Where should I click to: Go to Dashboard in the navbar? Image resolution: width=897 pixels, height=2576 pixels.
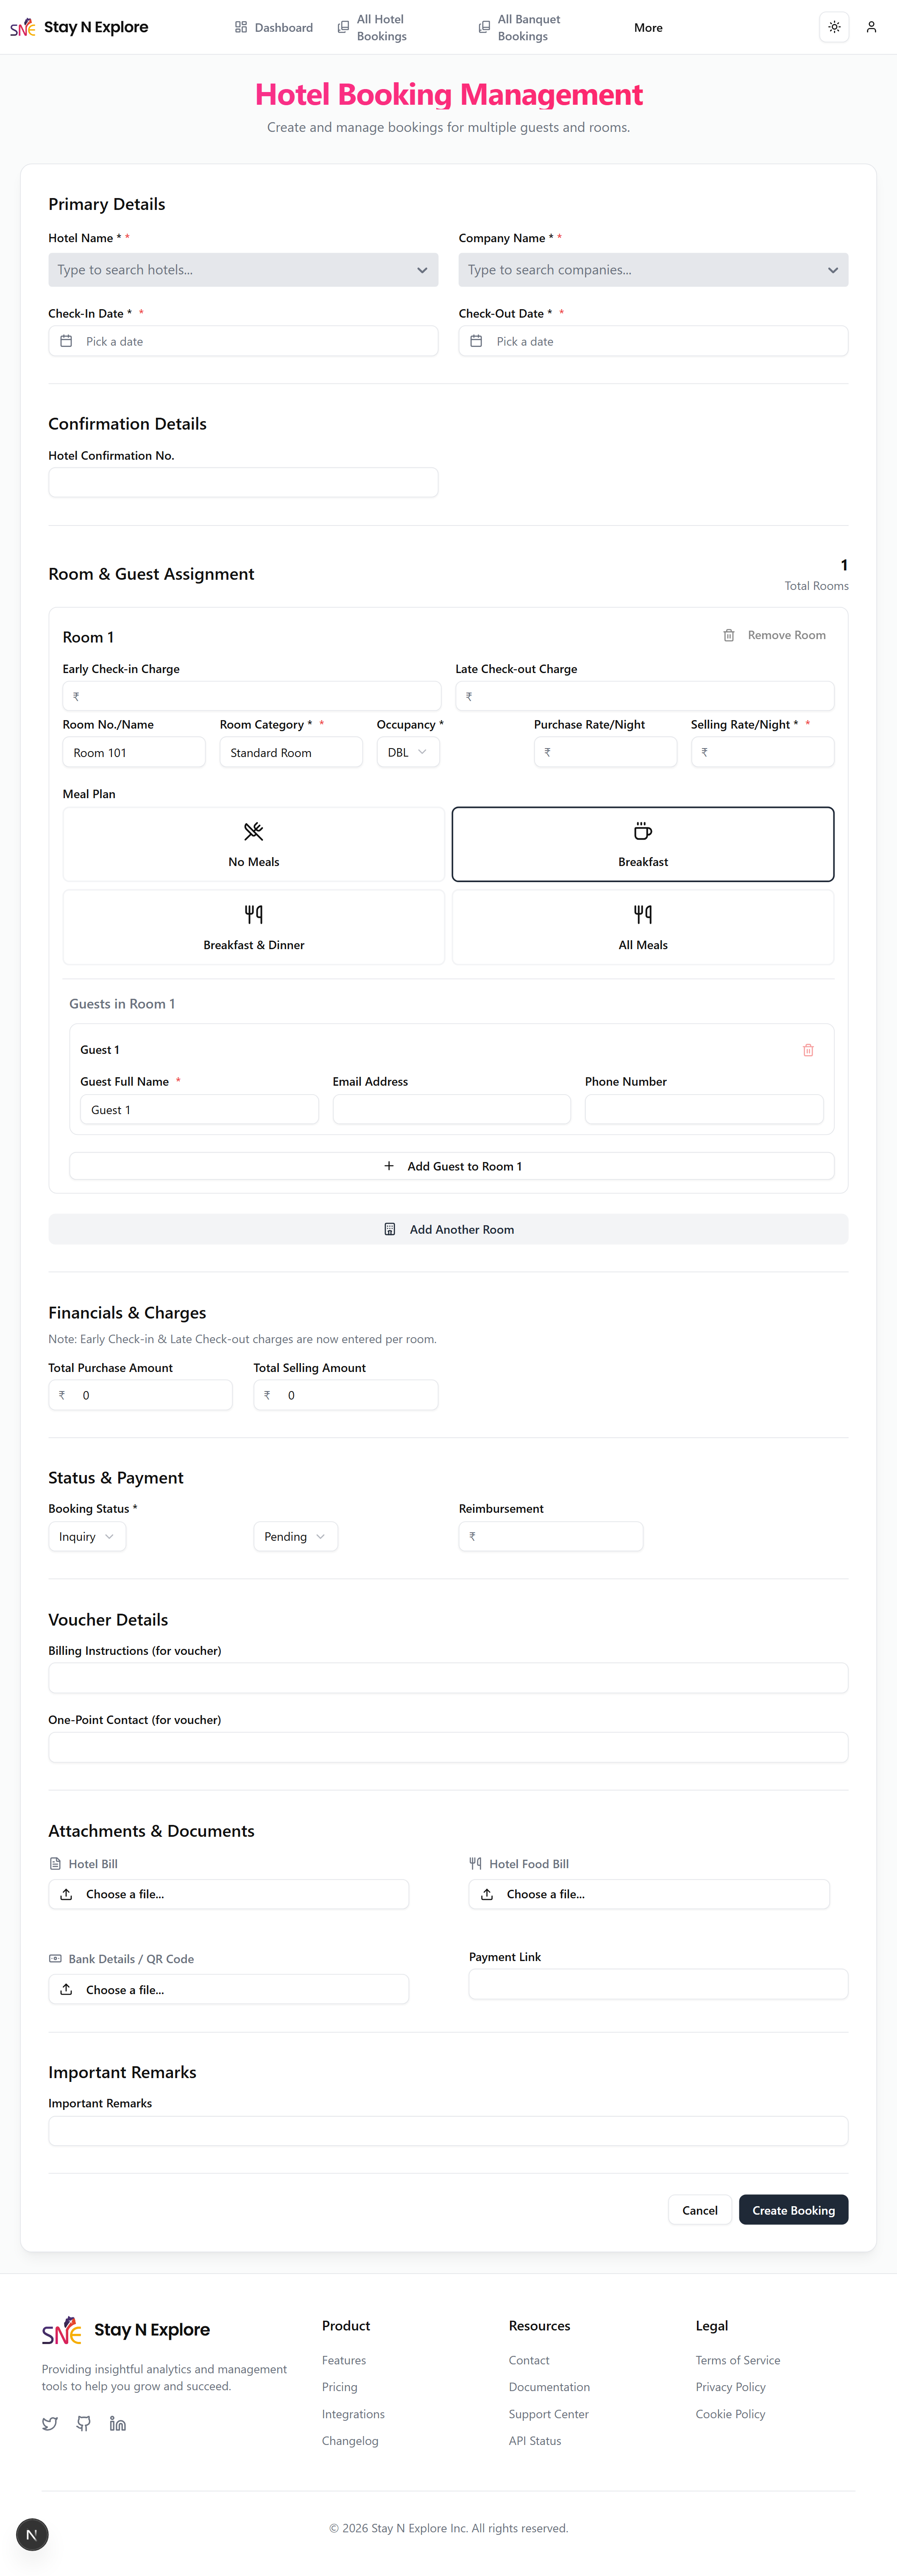(274, 27)
